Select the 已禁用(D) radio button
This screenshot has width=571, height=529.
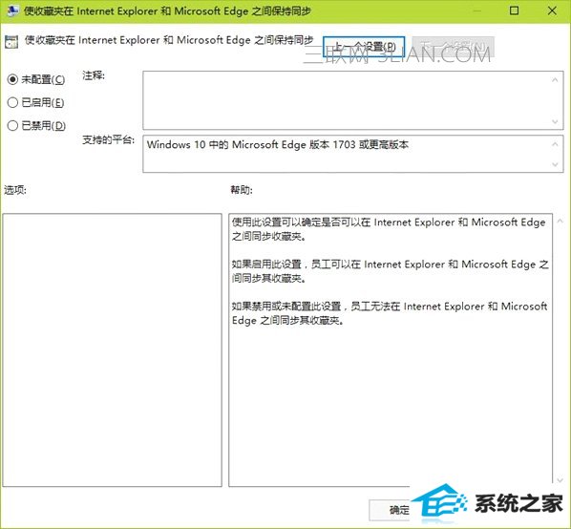pos(12,126)
